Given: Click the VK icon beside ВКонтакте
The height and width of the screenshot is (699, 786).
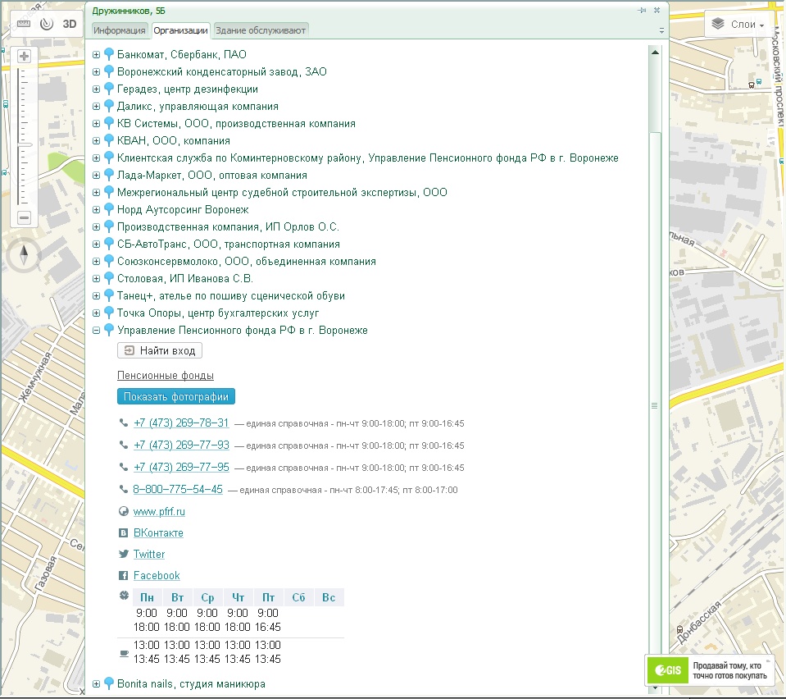Looking at the screenshot, I should pyautogui.click(x=123, y=533).
